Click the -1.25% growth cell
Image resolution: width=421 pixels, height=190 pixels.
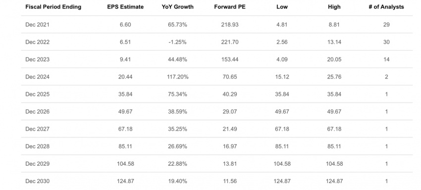[177, 42]
